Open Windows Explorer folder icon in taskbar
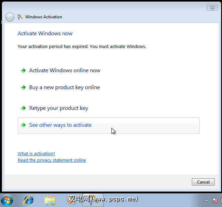The height and width of the screenshot is (207, 222). click(50, 200)
